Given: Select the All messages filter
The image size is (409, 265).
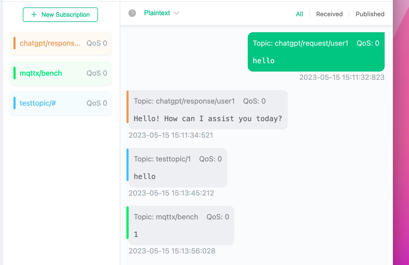Looking at the screenshot, I should pos(299,14).
